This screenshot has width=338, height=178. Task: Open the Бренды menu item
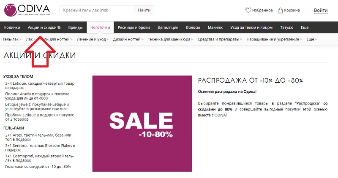[76, 27]
